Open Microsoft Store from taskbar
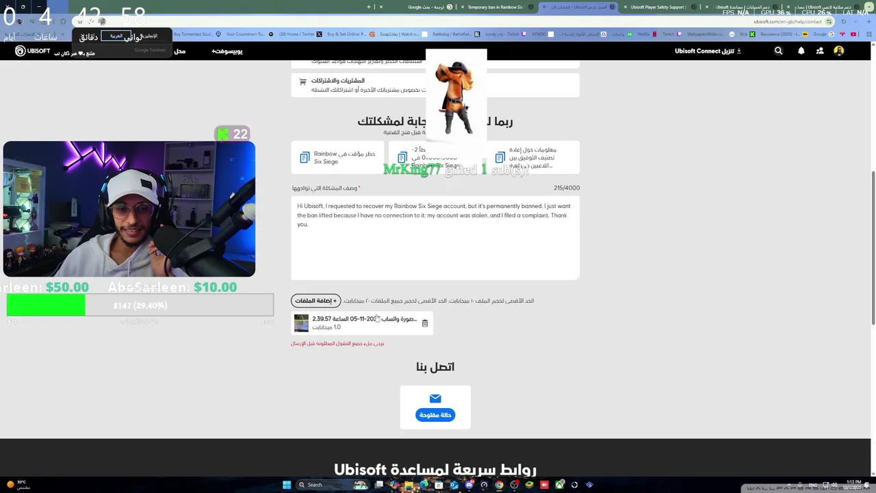The height and width of the screenshot is (493, 876). pyautogui.click(x=439, y=485)
